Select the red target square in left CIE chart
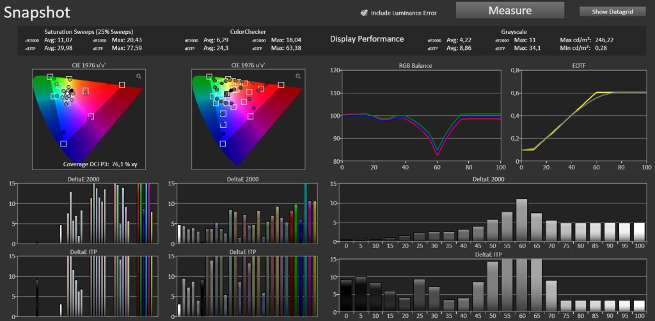 pyautogui.click(x=122, y=85)
